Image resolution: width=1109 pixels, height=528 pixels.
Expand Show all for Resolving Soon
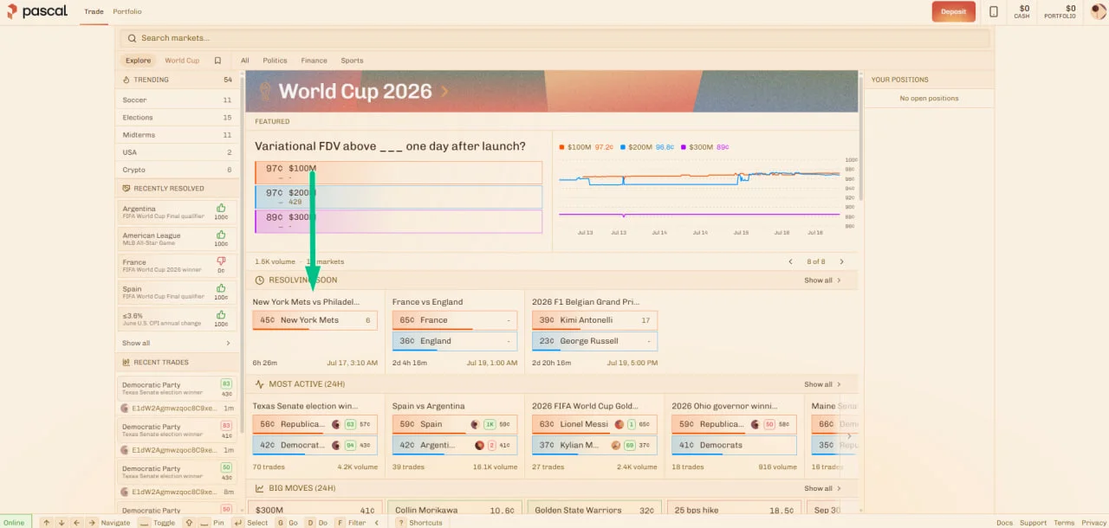(x=822, y=280)
